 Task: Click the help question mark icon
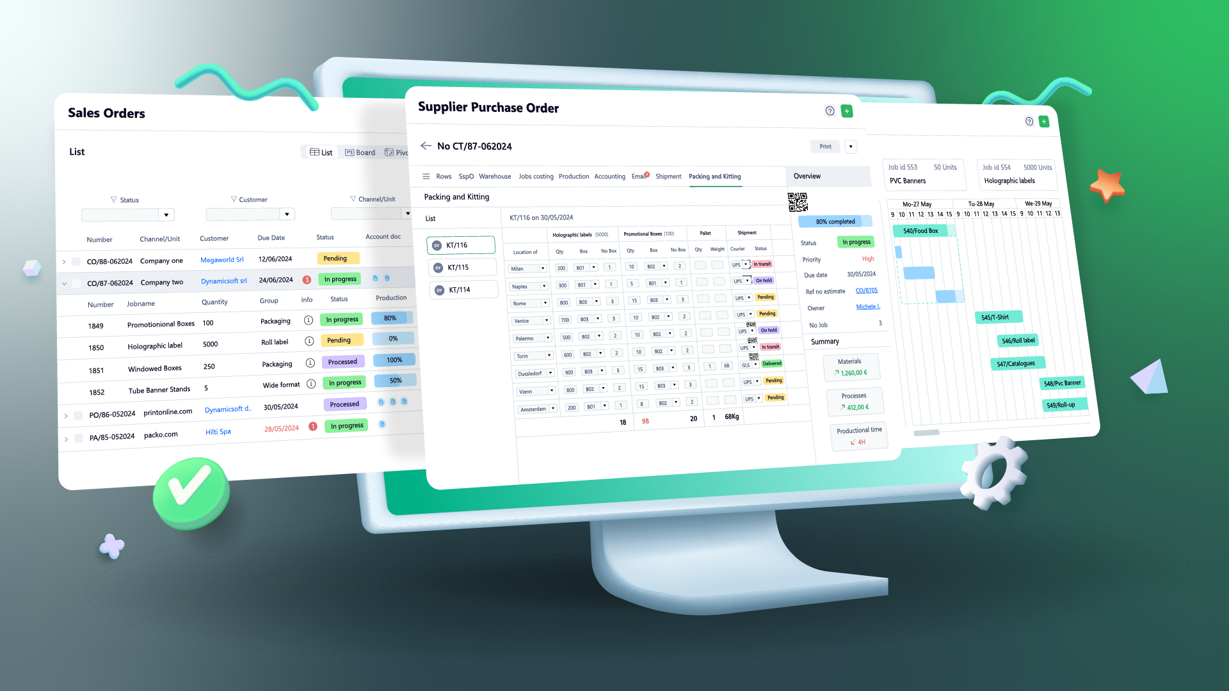tap(831, 111)
